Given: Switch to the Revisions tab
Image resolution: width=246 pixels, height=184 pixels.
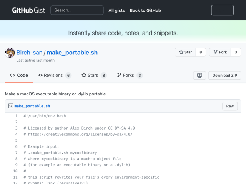Looking at the screenshot, I should 55,75.
